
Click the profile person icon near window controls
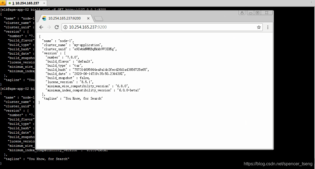click(x=242, y=12)
